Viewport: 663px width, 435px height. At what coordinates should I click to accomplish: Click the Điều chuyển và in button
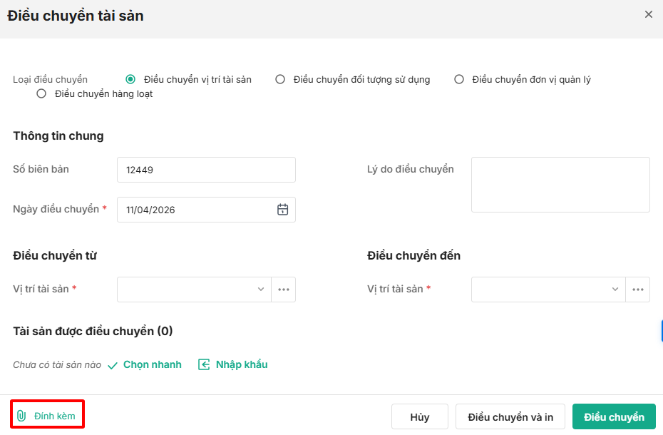pos(510,417)
